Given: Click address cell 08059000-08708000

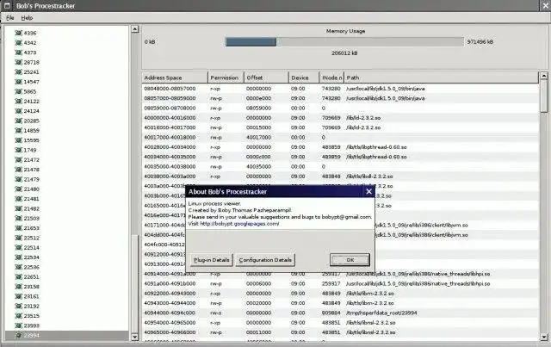Looking at the screenshot, I should coord(170,108).
